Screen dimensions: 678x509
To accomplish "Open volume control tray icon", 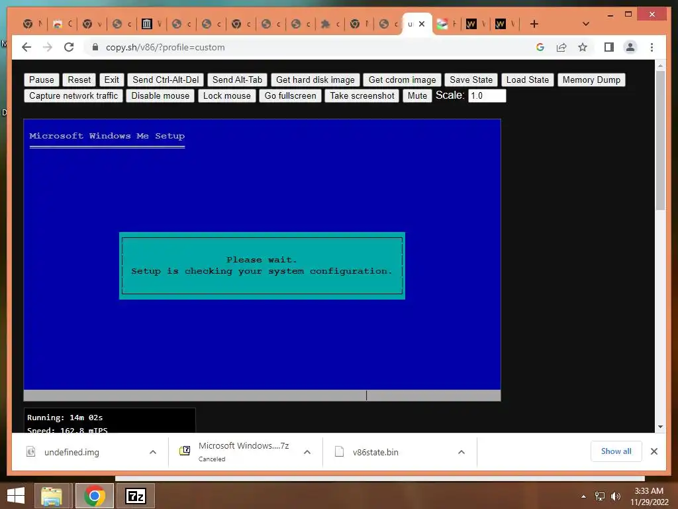I will [615, 496].
